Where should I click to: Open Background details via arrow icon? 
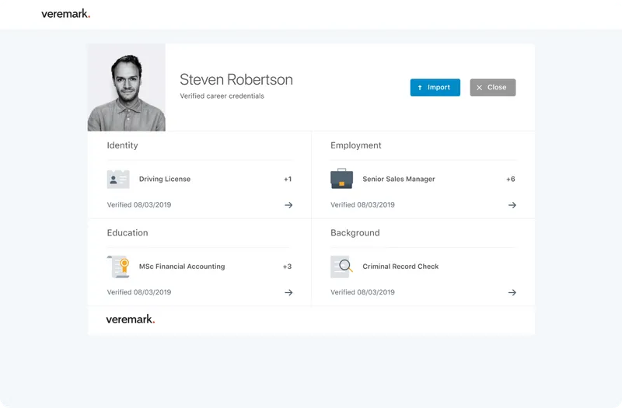[512, 292]
